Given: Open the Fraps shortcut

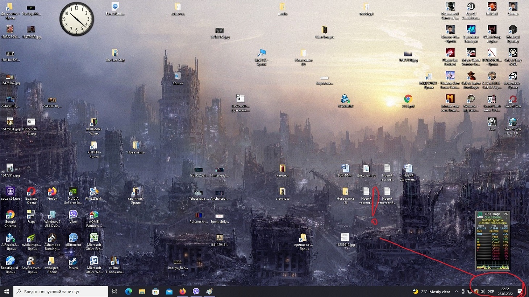Looking at the screenshot, I should 31,217.
